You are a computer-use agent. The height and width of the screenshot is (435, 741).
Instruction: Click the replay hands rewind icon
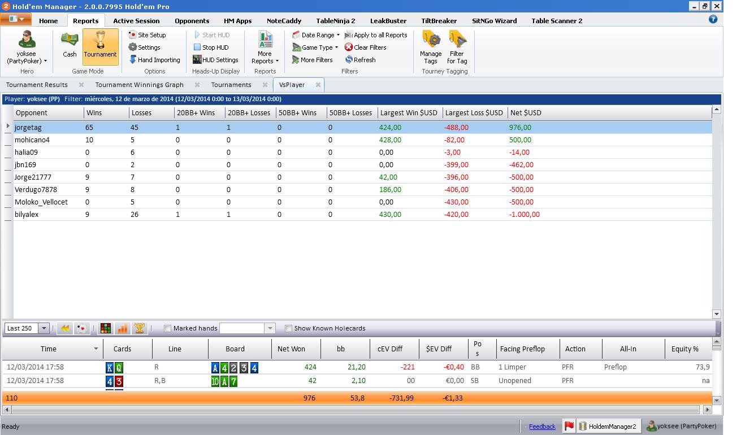64,328
